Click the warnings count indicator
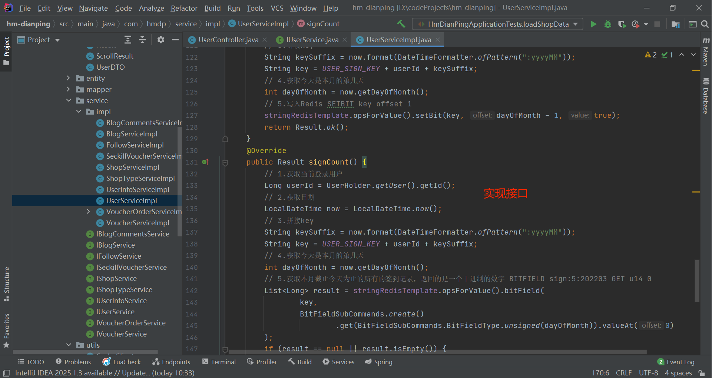This screenshot has width=712, height=378. (651, 55)
